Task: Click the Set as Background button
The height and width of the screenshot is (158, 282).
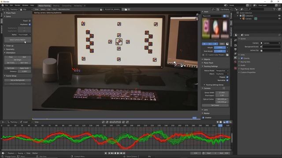Action: point(18,80)
